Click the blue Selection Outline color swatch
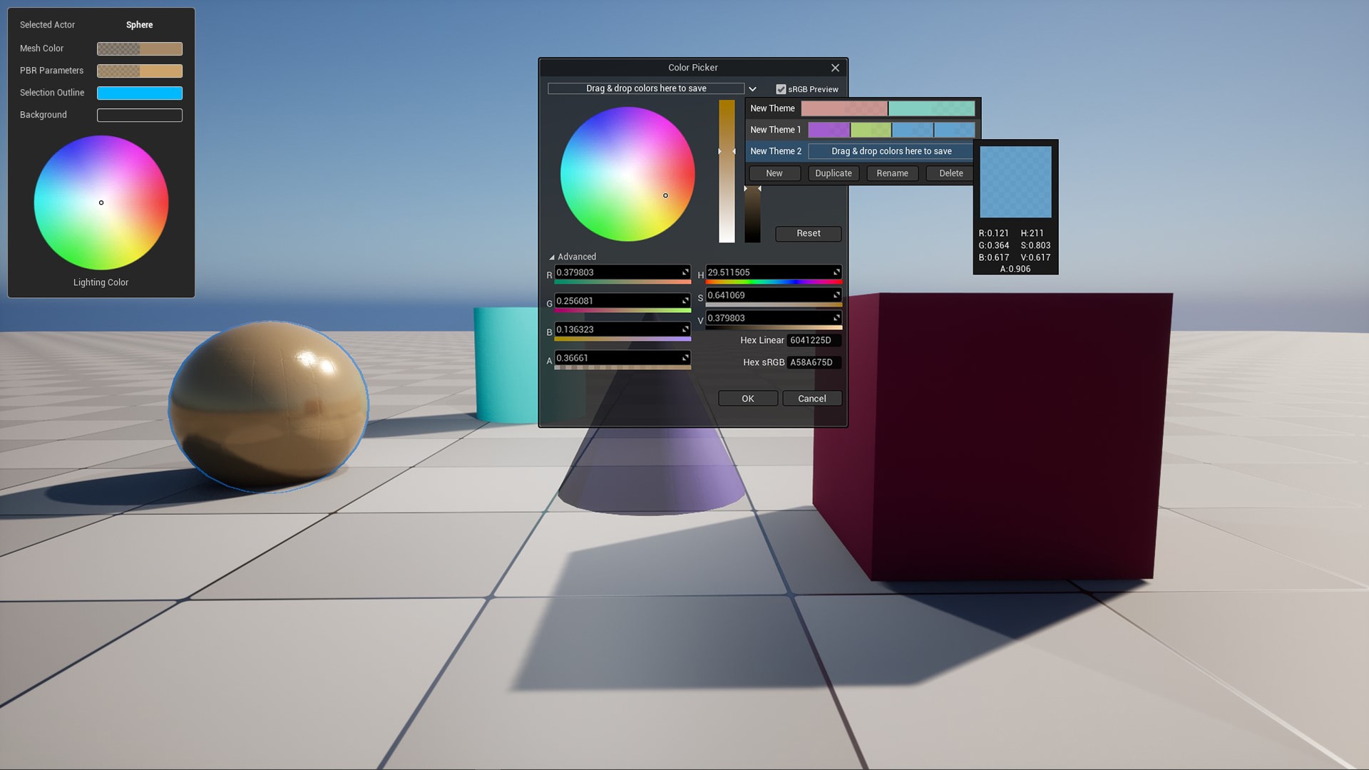Viewport: 1369px width, 770px height. [x=140, y=93]
